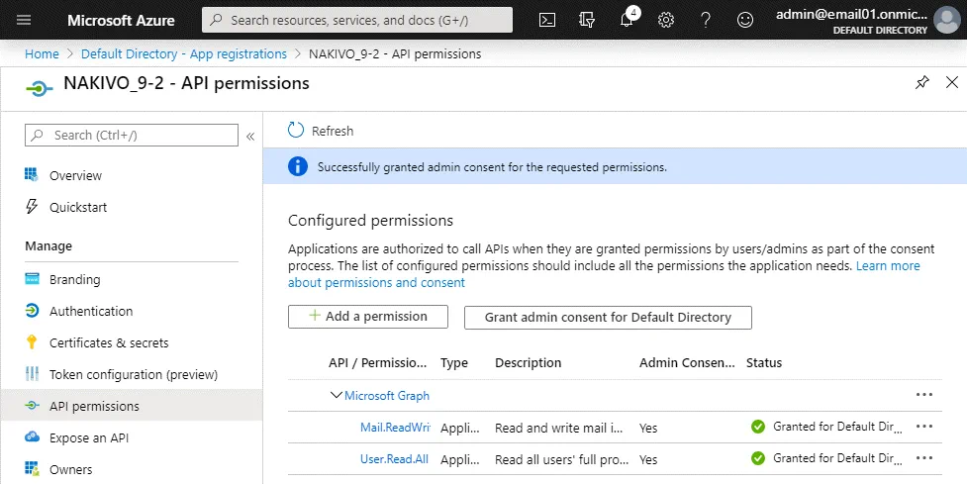Click the Microsoft Azure logo text
Screen dimensions: 967x484
click(x=121, y=20)
